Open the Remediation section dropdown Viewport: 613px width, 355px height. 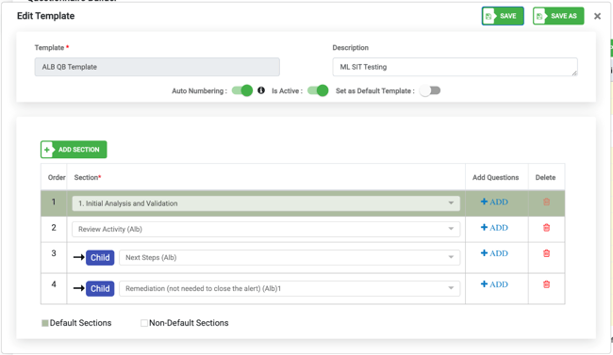[x=290, y=288]
